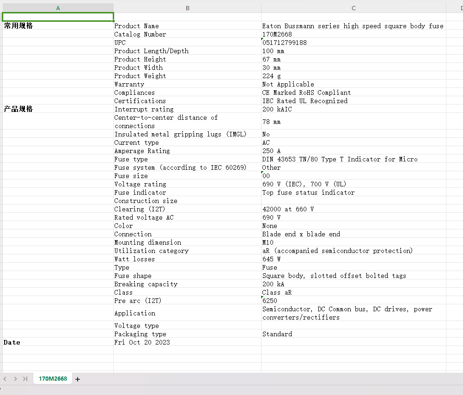Select the 'Product Width' cell
Image resolution: width=463 pixels, height=395 pixels.
tap(188, 68)
